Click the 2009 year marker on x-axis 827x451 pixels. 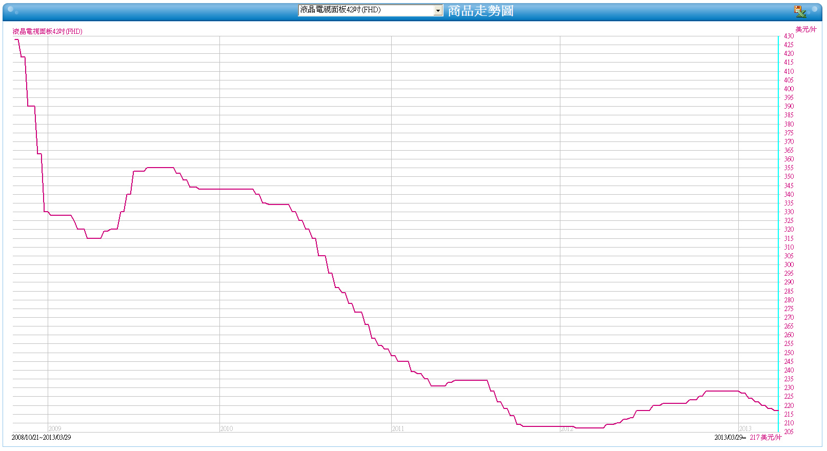coord(55,428)
